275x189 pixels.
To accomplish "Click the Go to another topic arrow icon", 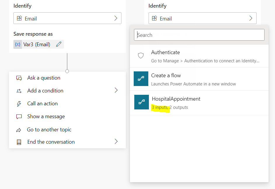I will pos(19,130).
